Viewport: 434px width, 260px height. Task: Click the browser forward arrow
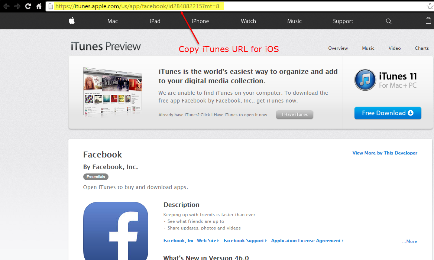coord(17,6)
